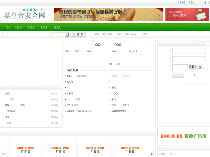This screenshot has width=210, height=157.
Task: Open the RSS feed link
Action: (x=191, y=3)
